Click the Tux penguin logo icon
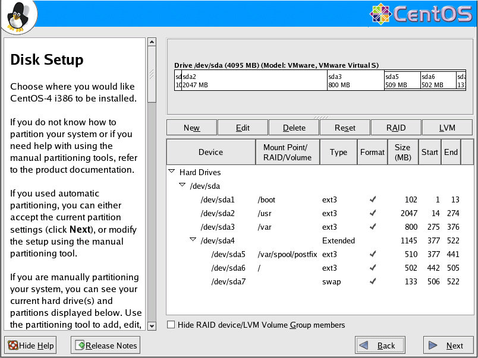Image resolution: width=478 pixels, height=358 pixels. pyautogui.click(x=18, y=16)
